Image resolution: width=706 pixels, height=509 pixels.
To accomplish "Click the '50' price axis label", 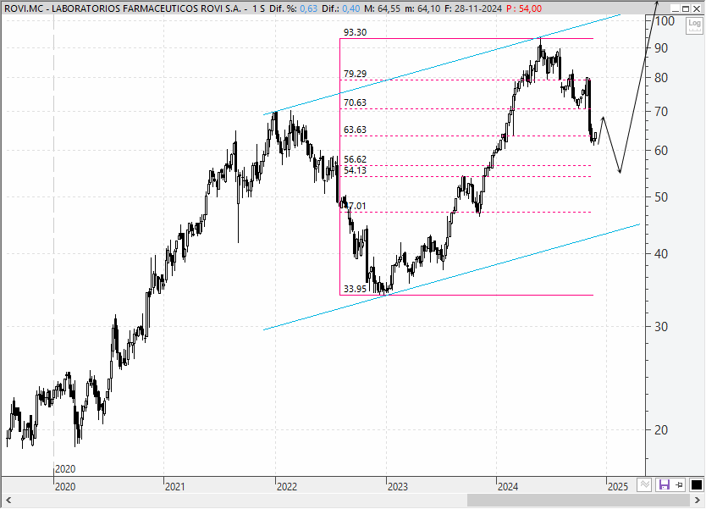I will click(661, 196).
